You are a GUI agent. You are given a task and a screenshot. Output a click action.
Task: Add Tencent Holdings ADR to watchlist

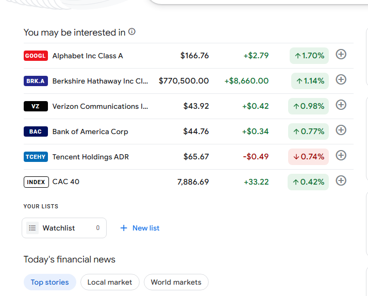(341, 155)
